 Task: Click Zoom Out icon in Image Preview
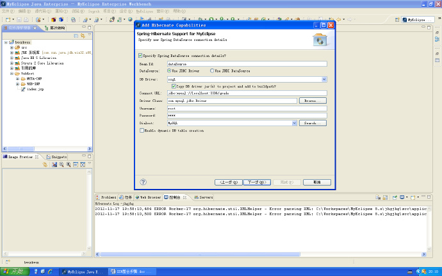click(x=61, y=165)
